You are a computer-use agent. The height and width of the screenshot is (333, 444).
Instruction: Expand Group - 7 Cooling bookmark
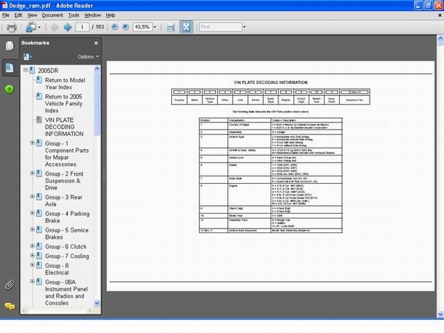pos(32,255)
